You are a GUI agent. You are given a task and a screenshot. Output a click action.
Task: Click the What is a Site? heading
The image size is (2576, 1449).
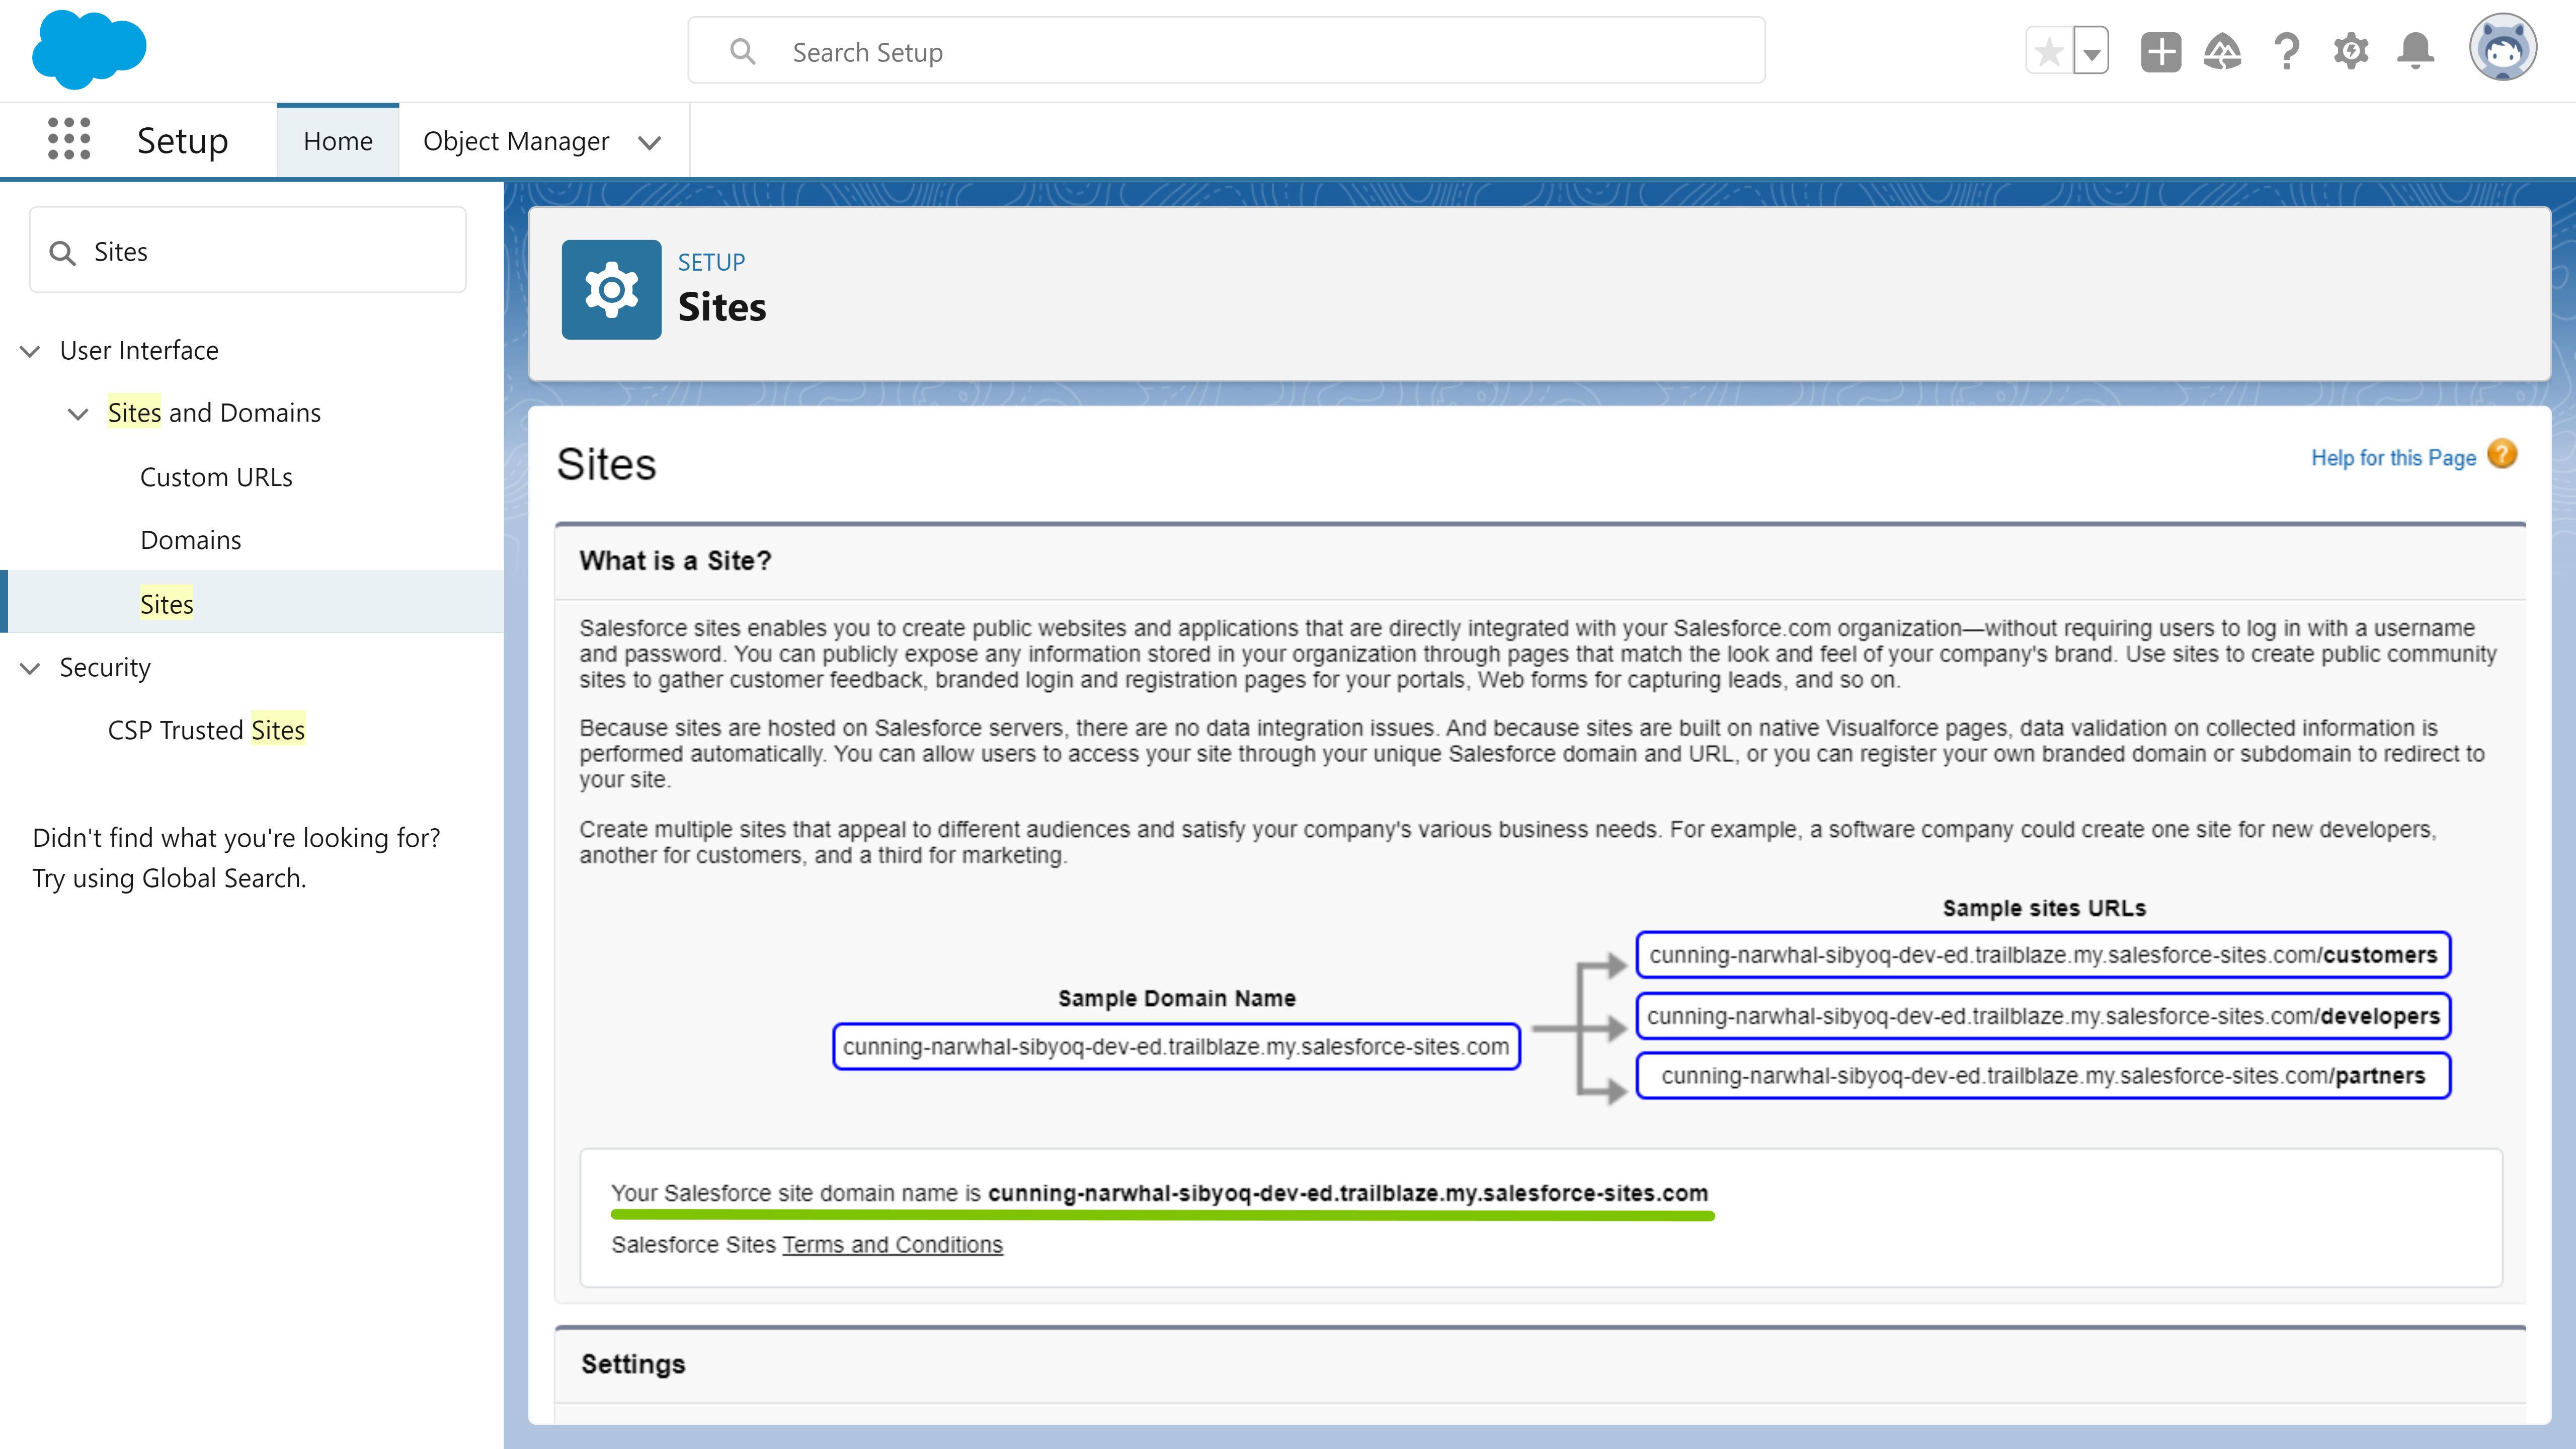click(675, 561)
